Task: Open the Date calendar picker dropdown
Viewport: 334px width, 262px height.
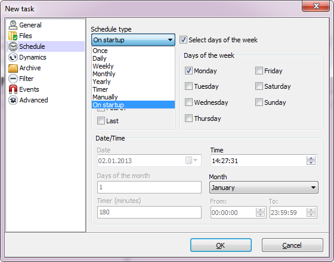Action: pos(191,160)
